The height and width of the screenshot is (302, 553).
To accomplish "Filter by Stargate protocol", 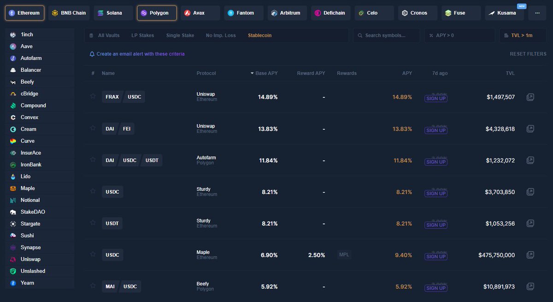I will (40, 224).
